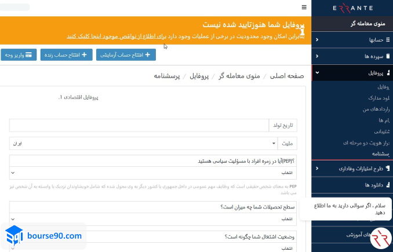Click پروفایل اقتصادی ۱. heading text

click(x=78, y=97)
